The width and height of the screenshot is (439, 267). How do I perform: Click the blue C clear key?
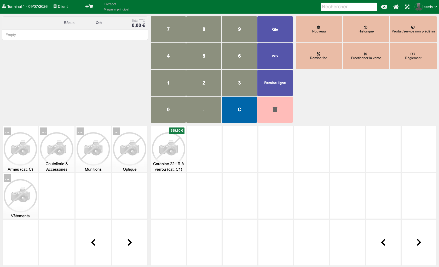(x=239, y=110)
